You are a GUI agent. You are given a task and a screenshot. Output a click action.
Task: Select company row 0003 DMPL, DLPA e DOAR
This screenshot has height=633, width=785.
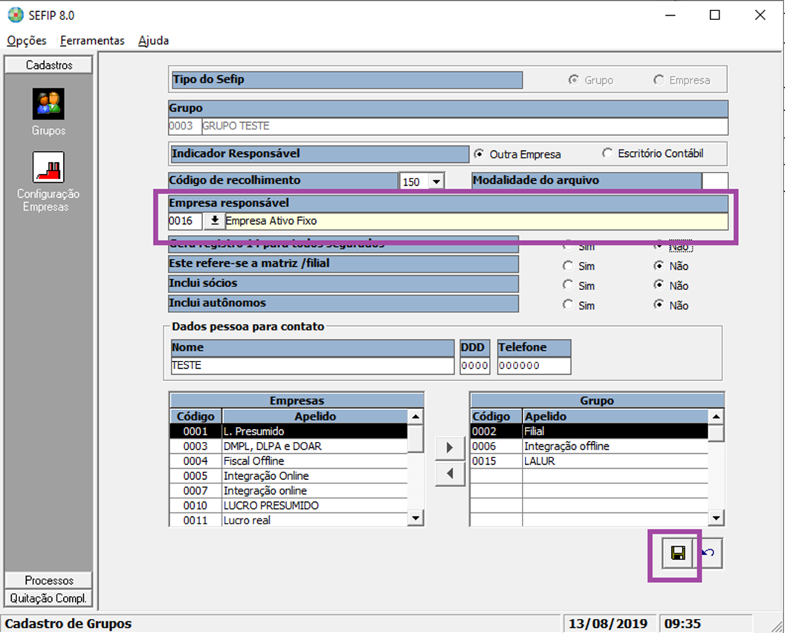tap(289, 446)
